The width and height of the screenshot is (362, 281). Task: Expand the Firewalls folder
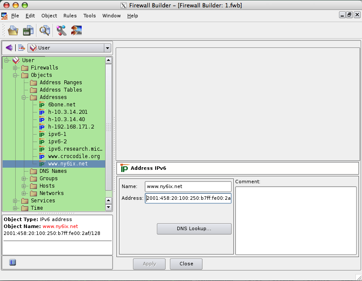(x=15, y=68)
